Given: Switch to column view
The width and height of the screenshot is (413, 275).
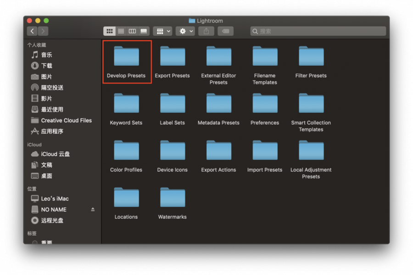Looking at the screenshot, I should (132, 31).
